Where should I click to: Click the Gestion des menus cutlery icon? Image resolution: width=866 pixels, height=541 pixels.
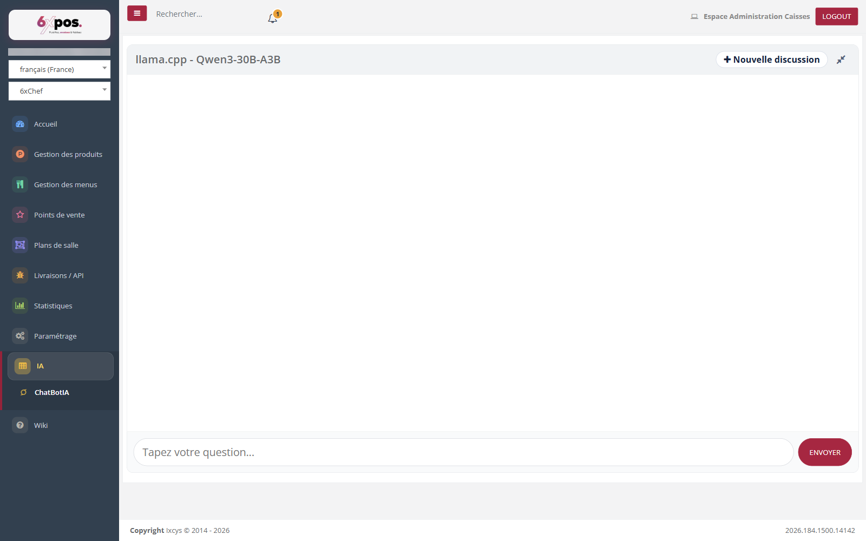pos(20,184)
